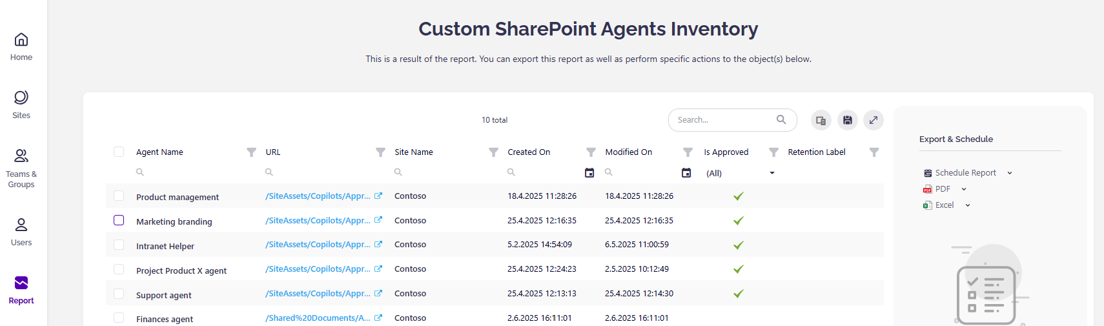
Task: Select all rows with header checkbox
Action: point(119,152)
